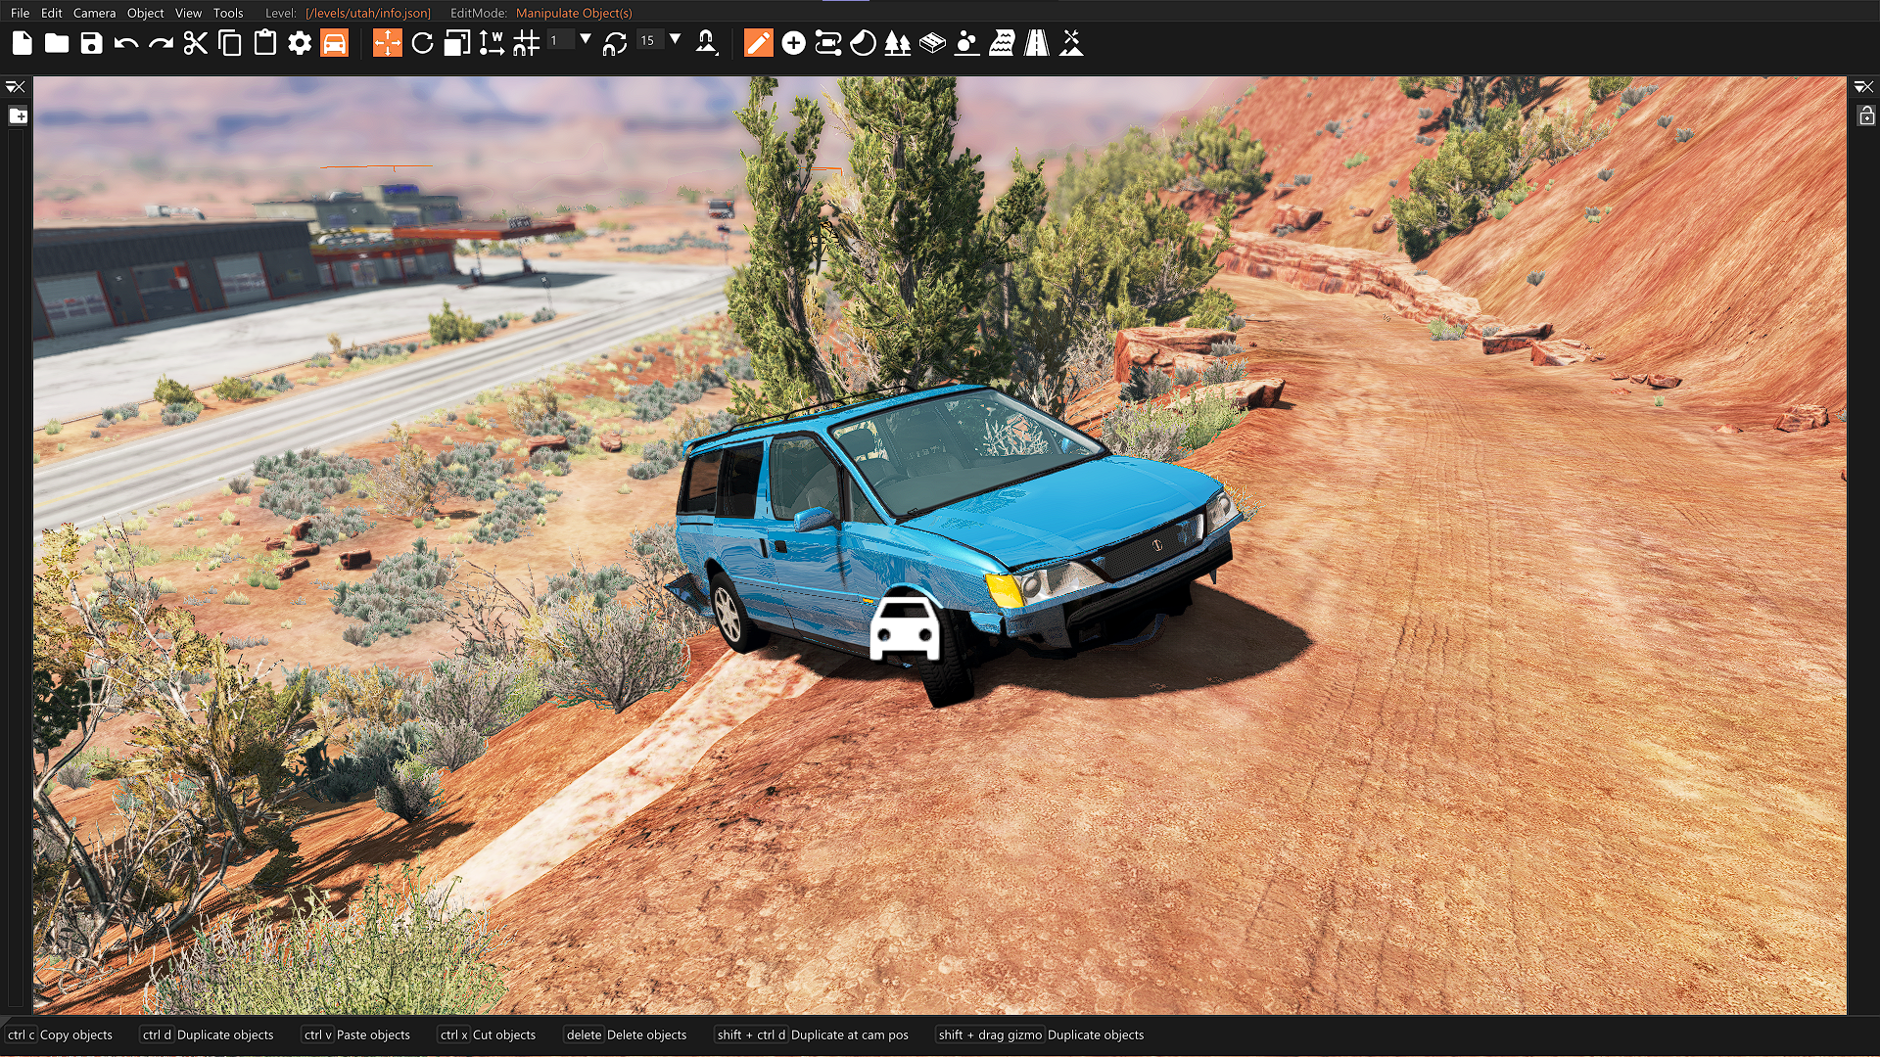Screen dimensions: 1880x1057
Task: Toggle drop-to-terrain snapping icon
Action: (x=707, y=43)
